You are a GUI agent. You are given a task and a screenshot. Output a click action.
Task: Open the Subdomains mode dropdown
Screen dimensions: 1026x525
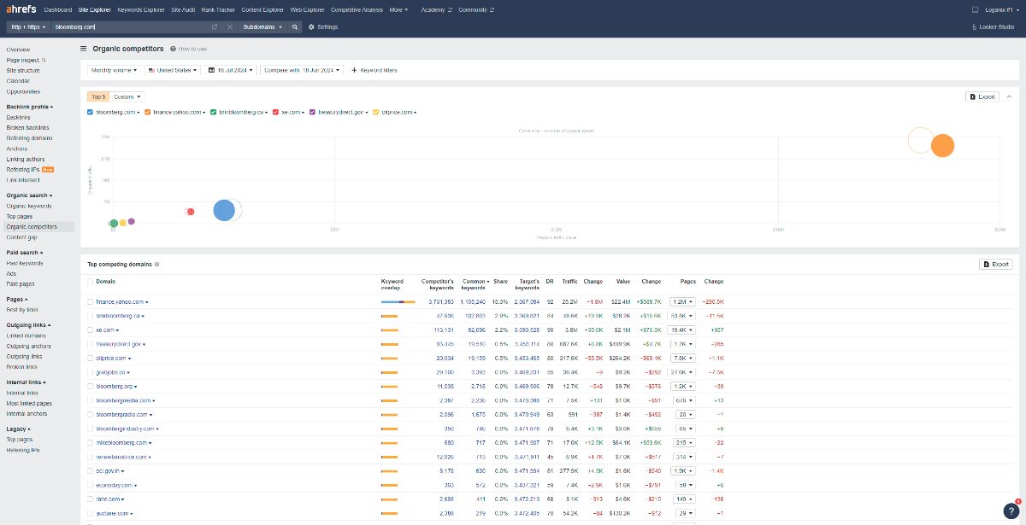(263, 26)
